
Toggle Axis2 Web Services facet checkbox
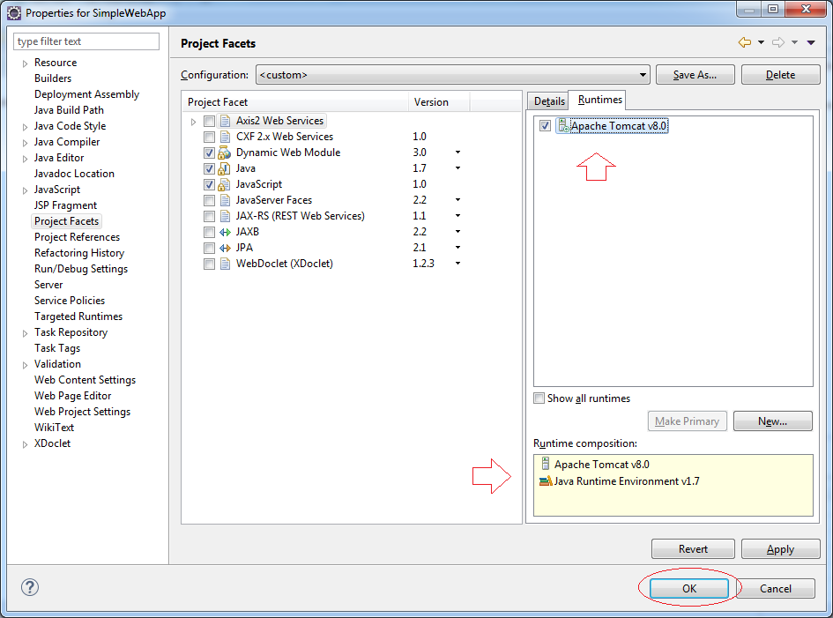pos(209,121)
